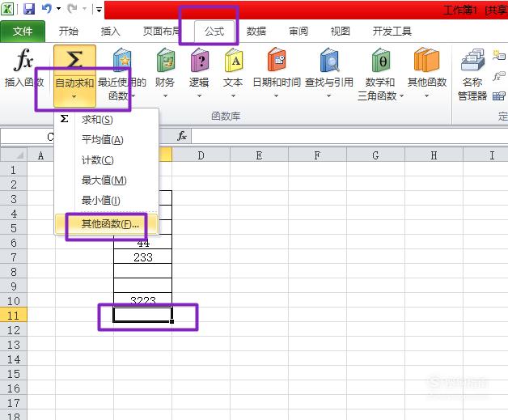This screenshot has width=508, height=420.
Task: Click the fx button beside the formula bar
Action: [x=182, y=136]
